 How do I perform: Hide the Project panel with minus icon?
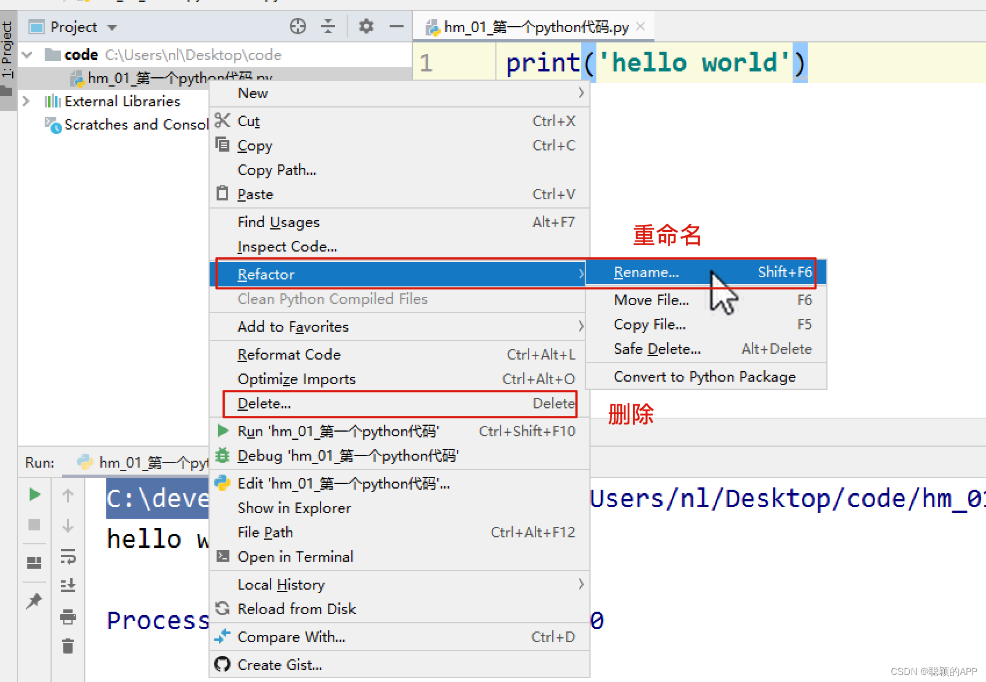397,26
